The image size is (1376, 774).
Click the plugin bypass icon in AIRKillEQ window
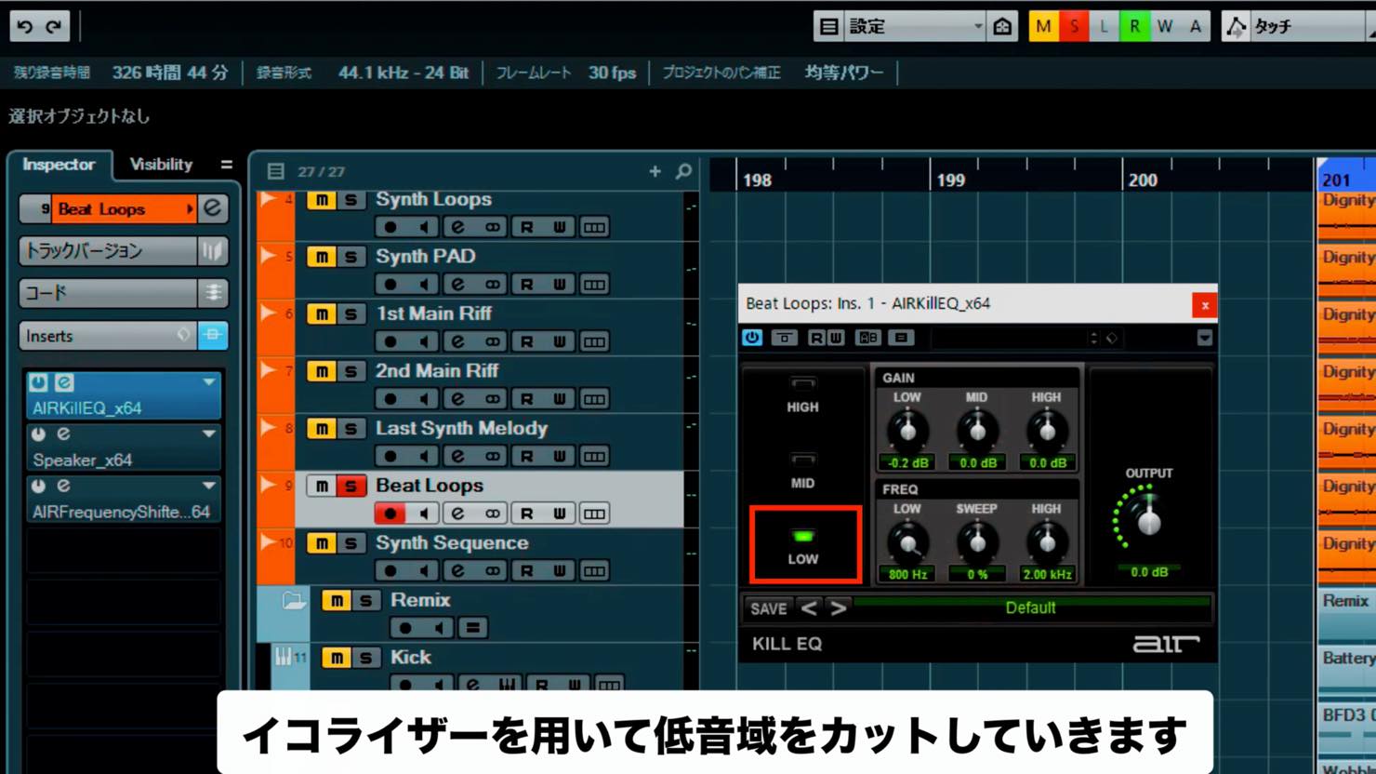click(x=784, y=338)
